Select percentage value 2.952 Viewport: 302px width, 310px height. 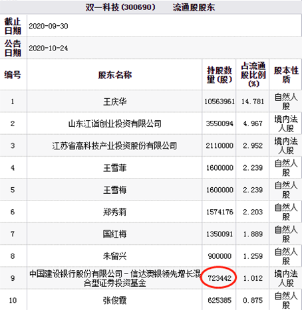tap(253, 145)
